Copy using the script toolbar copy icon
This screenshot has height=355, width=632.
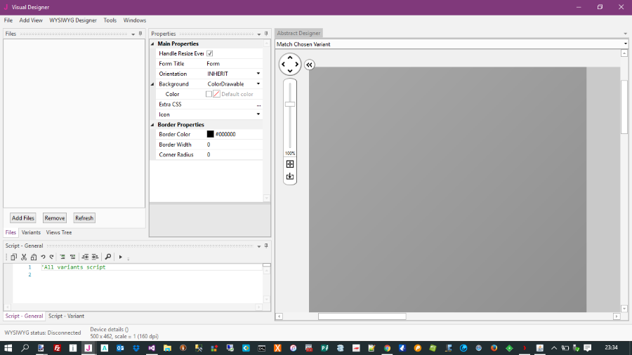(14, 257)
